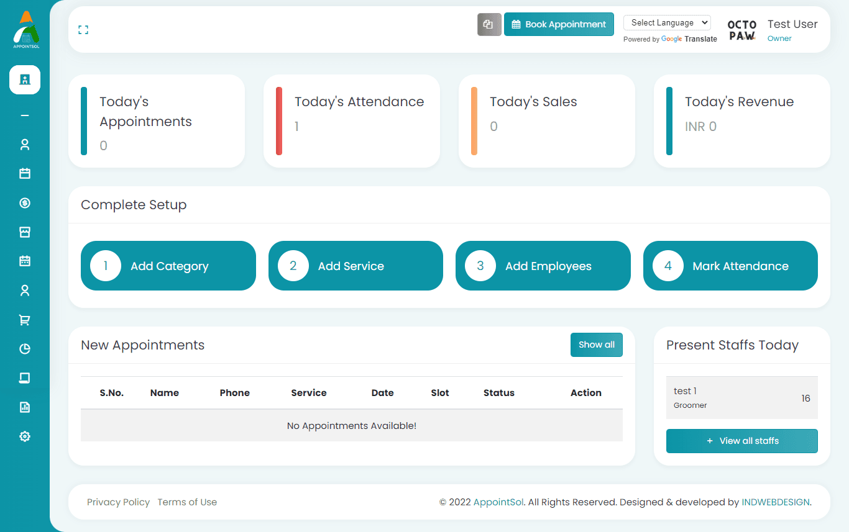Viewport: 849px width, 532px height.
Task: Open the Select Language dropdown
Action: tap(666, 23)
